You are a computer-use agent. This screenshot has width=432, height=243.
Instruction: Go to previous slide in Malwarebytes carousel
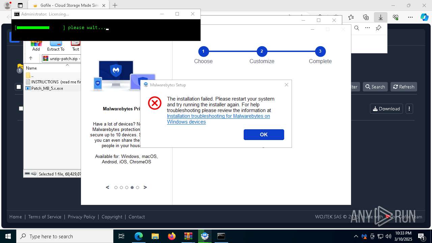click(108, 187)
